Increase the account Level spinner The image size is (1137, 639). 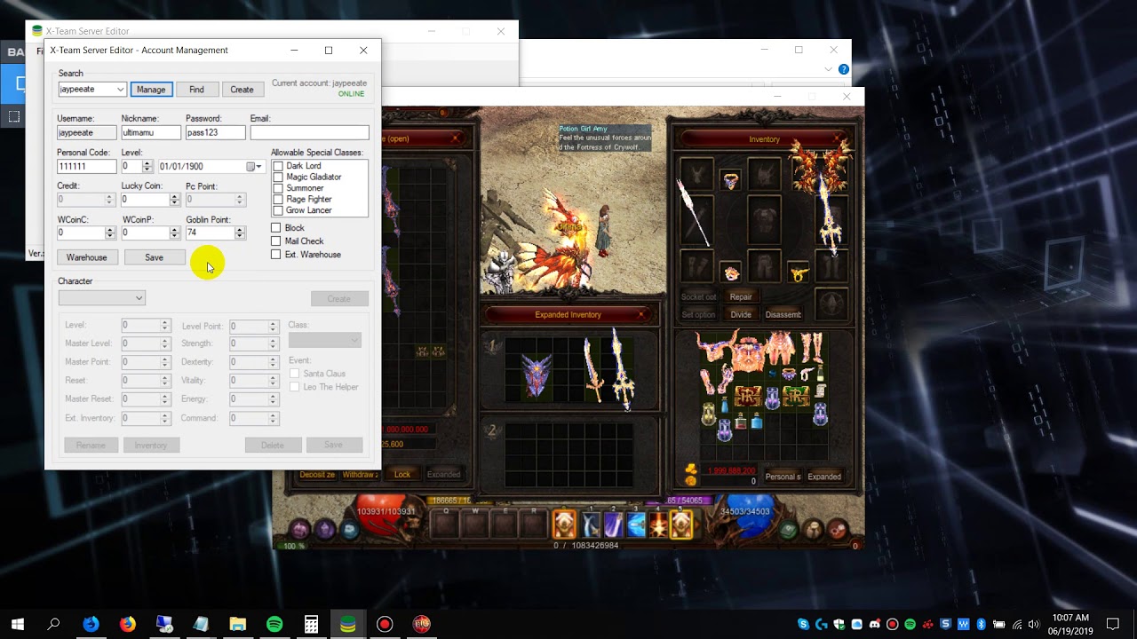point(147,163)
